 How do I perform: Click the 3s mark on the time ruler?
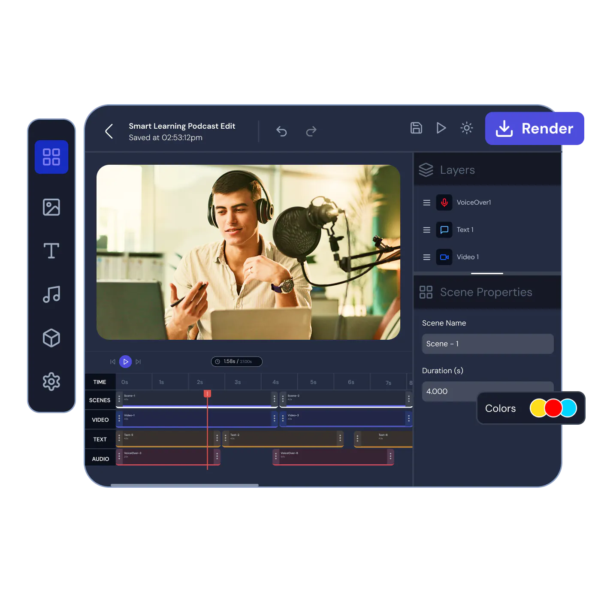tap(238, 382)
